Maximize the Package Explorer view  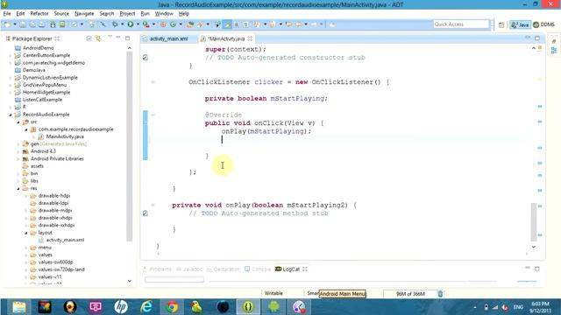point(127,38)
